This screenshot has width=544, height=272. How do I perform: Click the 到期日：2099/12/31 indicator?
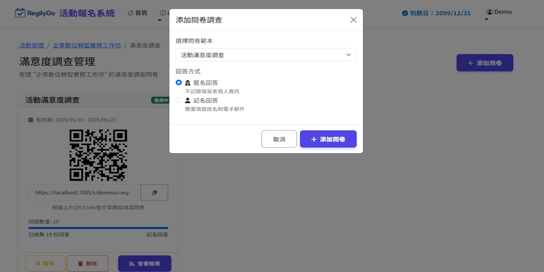pyautogui.click(x=436, y=13)
